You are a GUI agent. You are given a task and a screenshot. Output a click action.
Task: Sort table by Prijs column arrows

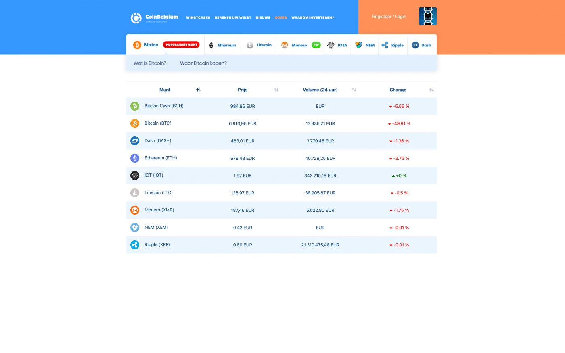[x=276, y=90]
